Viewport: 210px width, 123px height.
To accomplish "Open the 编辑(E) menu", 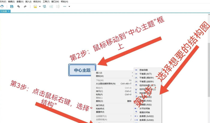I will coord(11,1).
